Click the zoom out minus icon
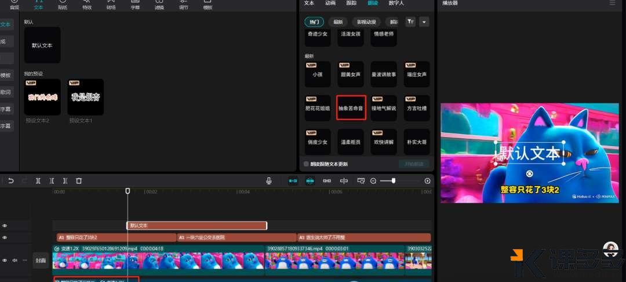Image resolution: width=626 pixels, height=282 pixels. (373, 181)
